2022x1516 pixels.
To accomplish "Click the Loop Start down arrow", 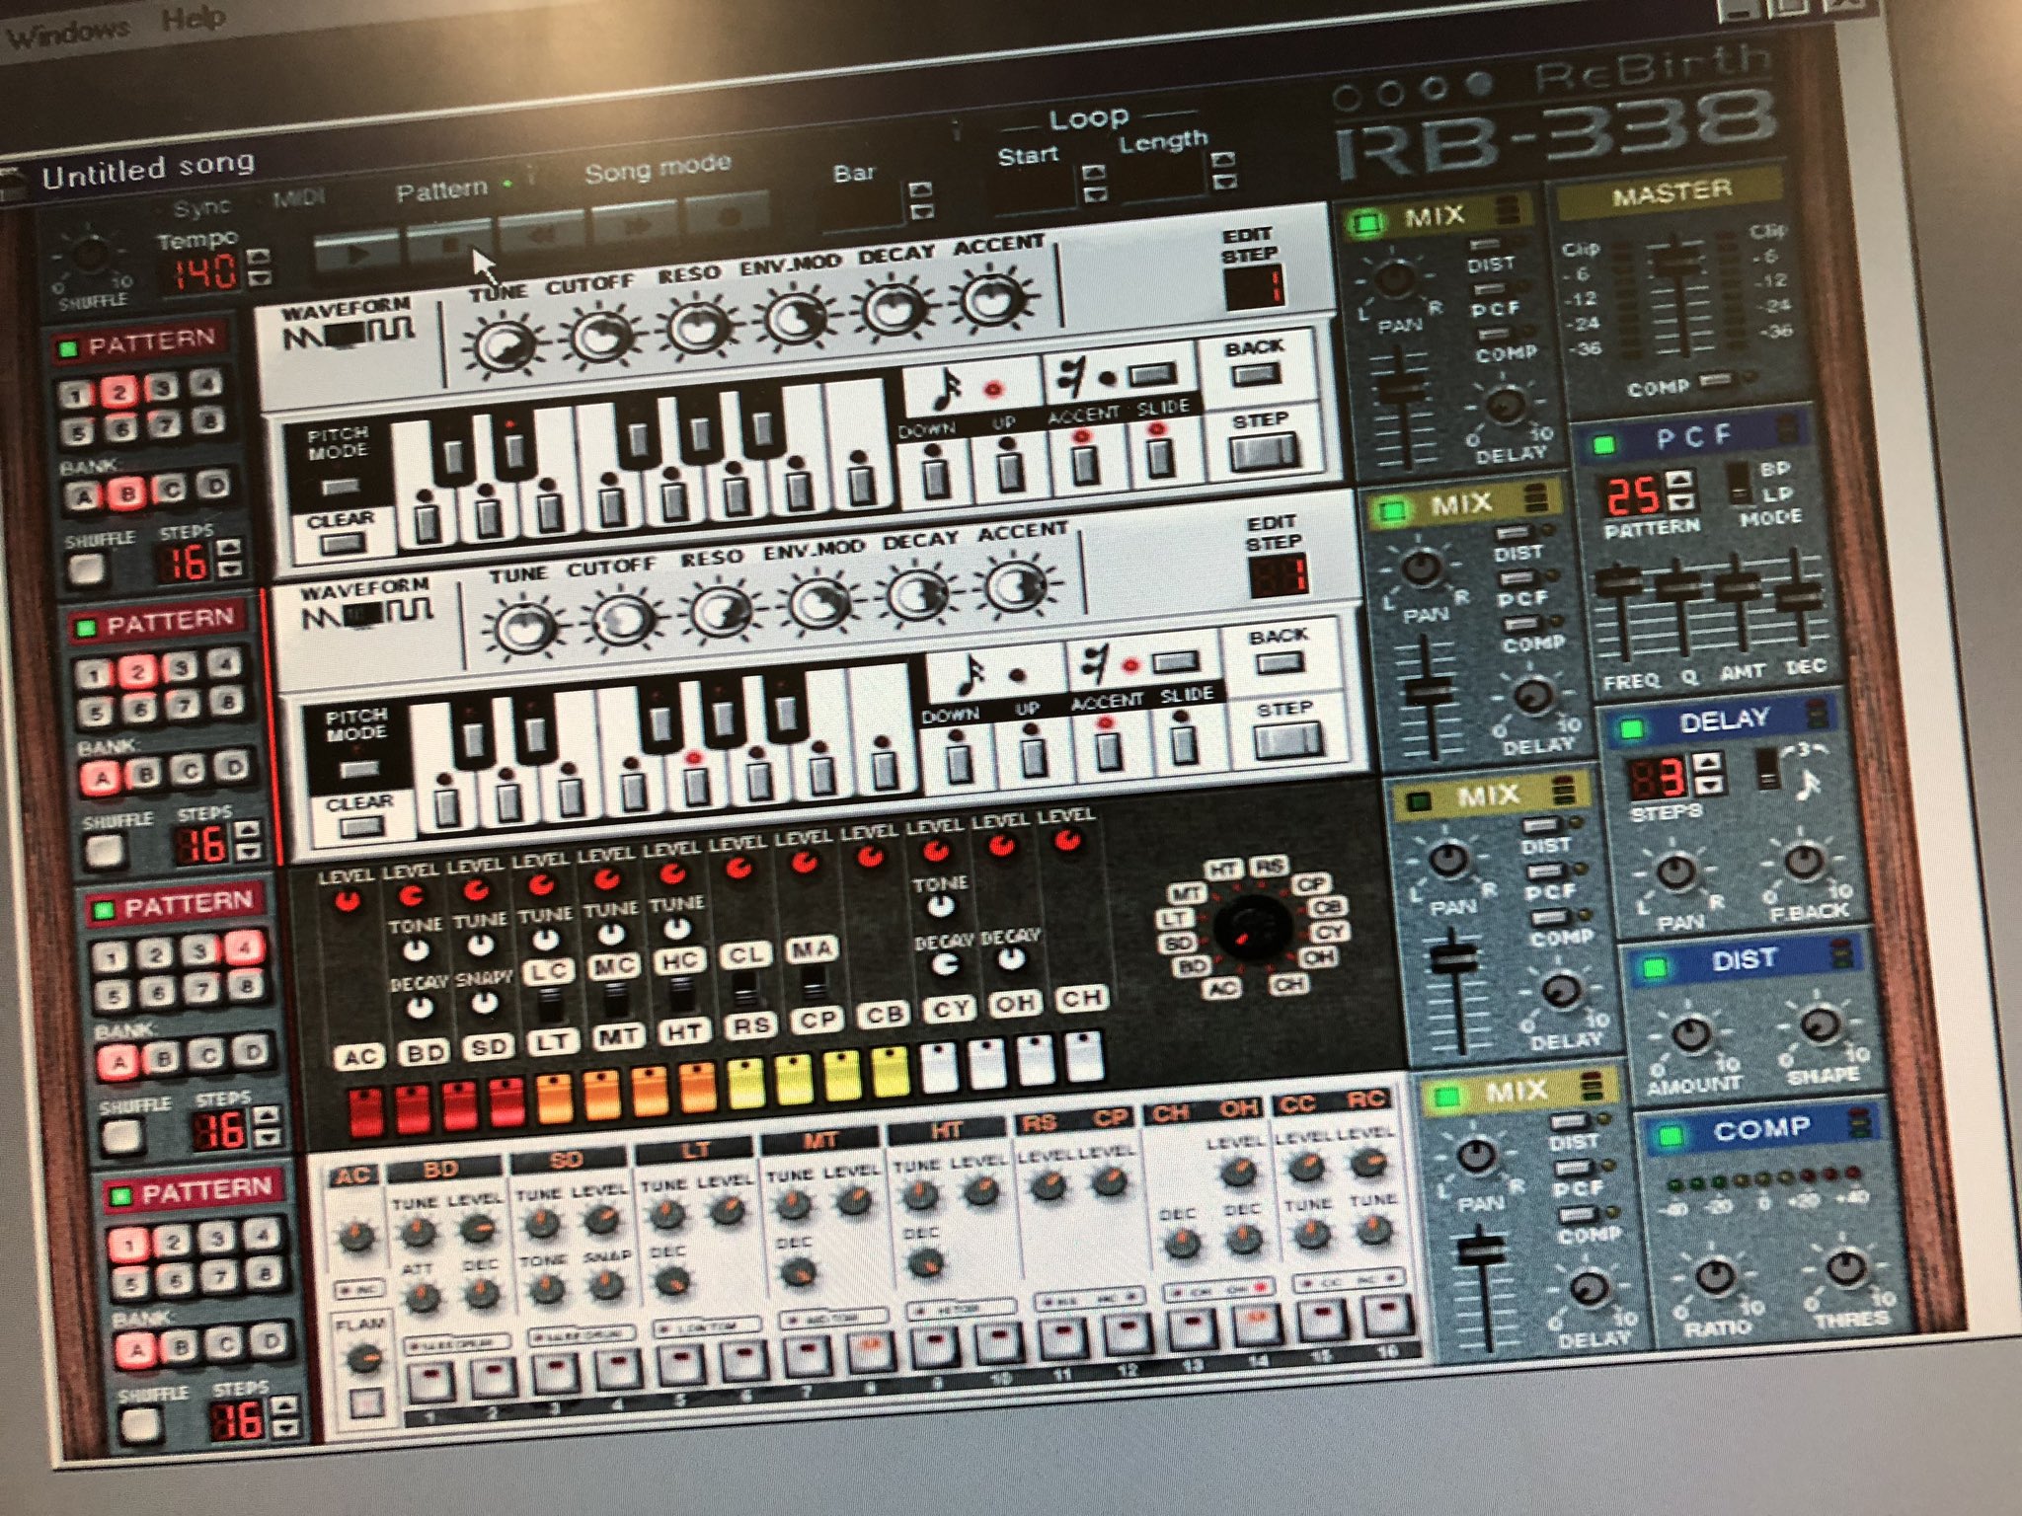I will pyautogui.click(x=1094, y=194).
